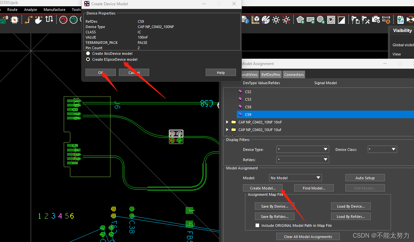Click the red rats-nest display icon
The width and height of the screenshot is (414, 242).
(63, 20)
